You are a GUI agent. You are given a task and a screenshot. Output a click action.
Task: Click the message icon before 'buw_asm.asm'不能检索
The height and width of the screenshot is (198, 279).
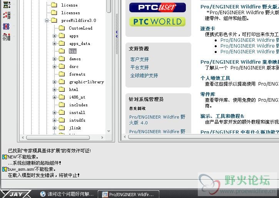coord(5,169)
